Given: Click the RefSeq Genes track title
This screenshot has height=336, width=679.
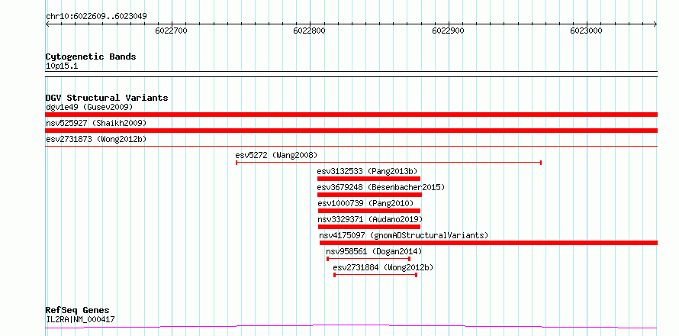Looking at the screenshot, I should [x=78, y=311].
